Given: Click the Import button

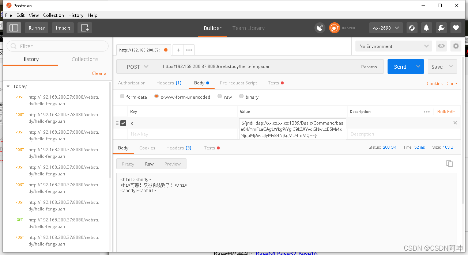Looking at the screenshot, I should pyautogui.click(x=63, y=28).
